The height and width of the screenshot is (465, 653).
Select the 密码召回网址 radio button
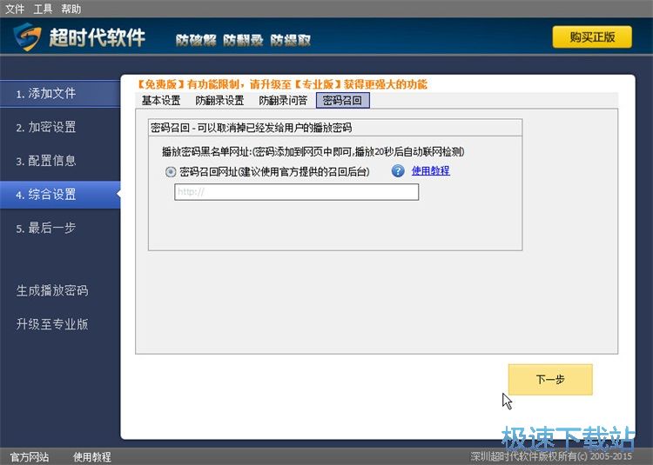[171, 171]
